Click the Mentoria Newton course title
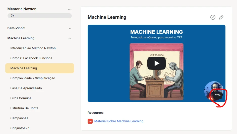 pos(22,9)
